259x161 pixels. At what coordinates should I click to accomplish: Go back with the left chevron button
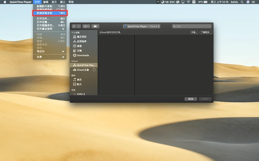click(74, 26)
